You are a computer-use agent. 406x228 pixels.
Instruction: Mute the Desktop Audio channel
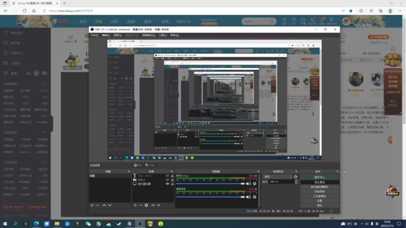[248, 197]
